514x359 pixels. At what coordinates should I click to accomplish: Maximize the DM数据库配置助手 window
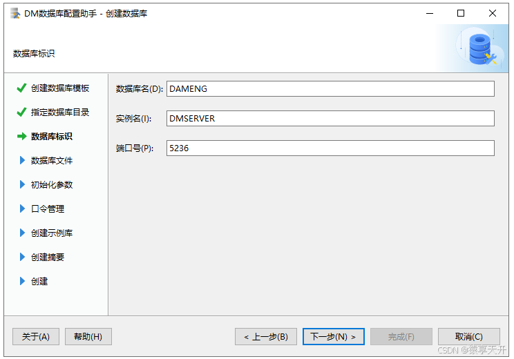(x=461, y=13)
